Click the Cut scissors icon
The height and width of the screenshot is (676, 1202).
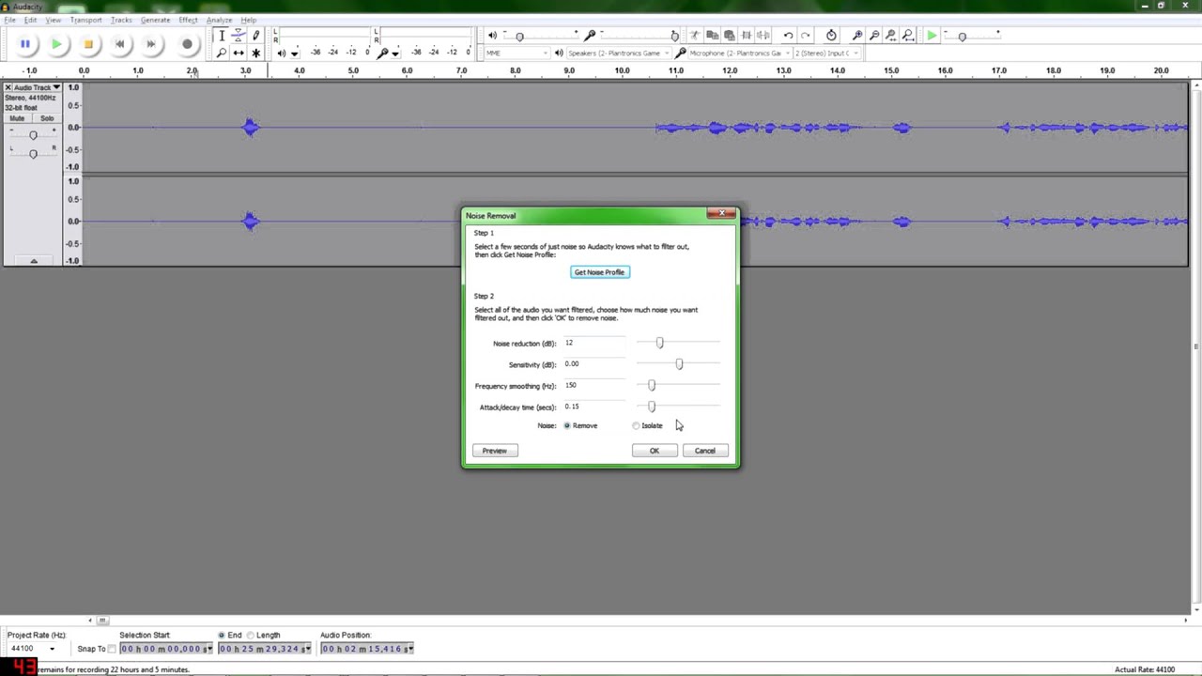point(695,36)
